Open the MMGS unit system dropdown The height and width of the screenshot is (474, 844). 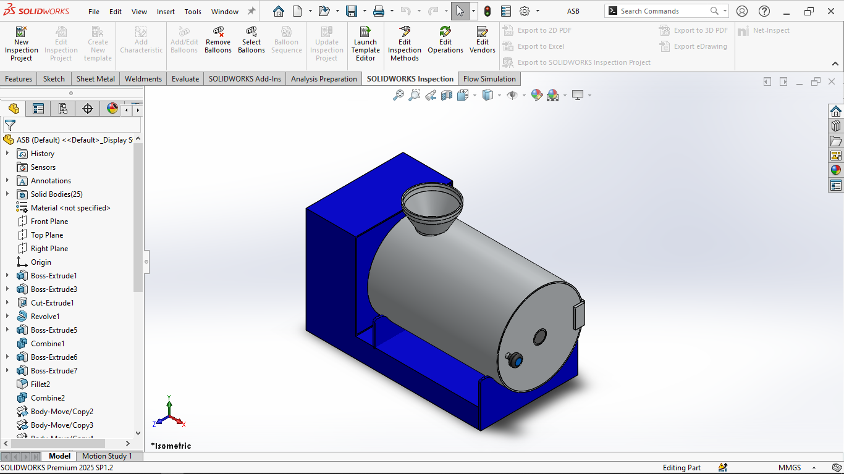coord(815,468)
